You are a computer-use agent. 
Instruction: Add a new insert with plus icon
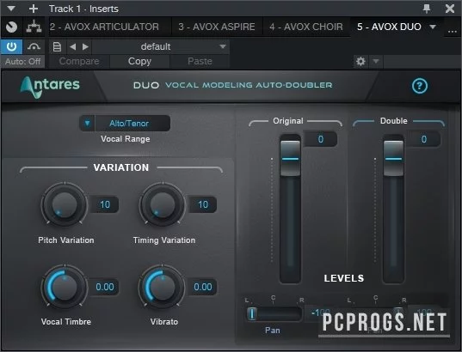click(x=34, y=9)
